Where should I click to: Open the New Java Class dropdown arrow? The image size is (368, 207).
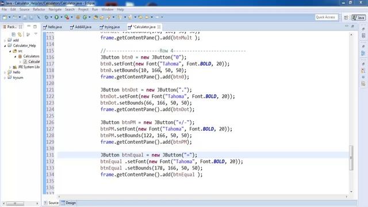coord(90,17)
